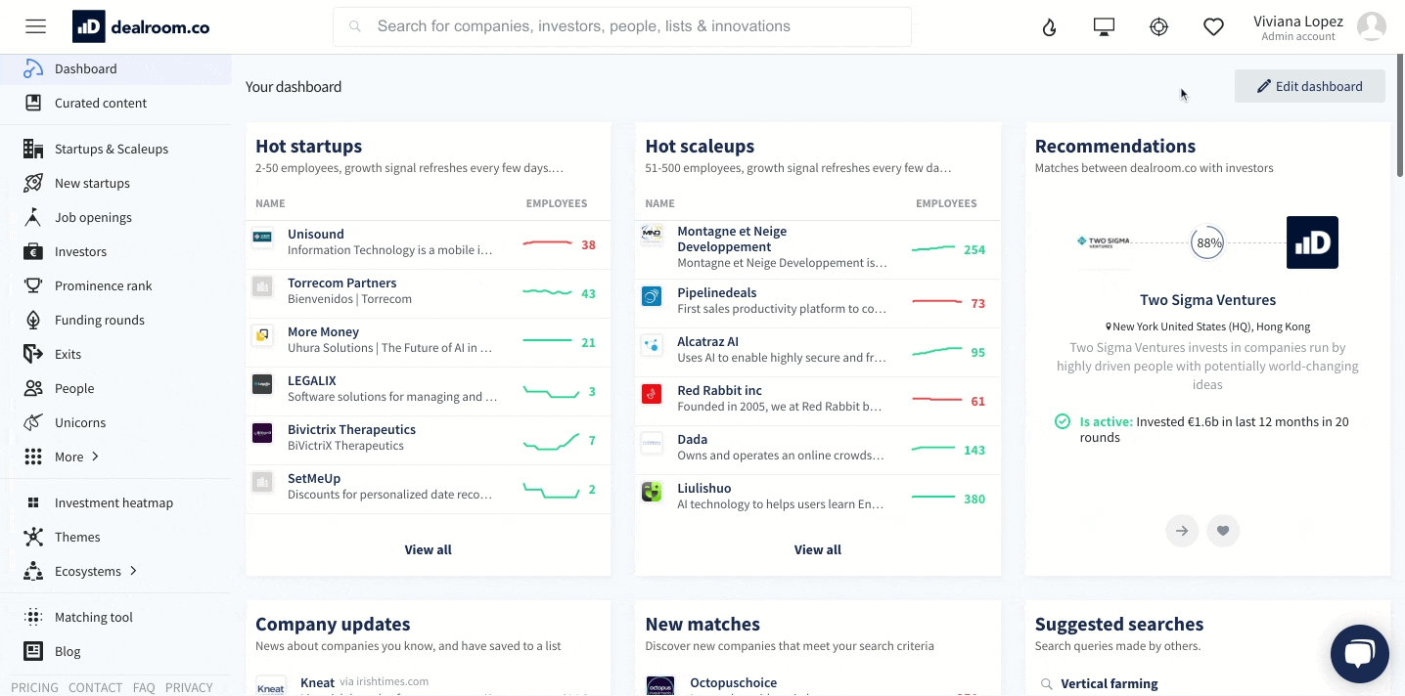This screenshot has height=696, width=1405.
Task: Open Torrecom Partners startup row
Action: 429,293
